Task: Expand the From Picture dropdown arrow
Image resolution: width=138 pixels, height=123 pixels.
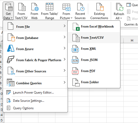Action: (x=71, y=18)
